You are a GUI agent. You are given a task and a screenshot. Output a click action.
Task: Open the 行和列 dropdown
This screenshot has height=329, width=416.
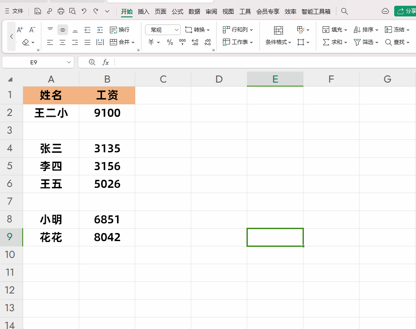pos(238,30)
